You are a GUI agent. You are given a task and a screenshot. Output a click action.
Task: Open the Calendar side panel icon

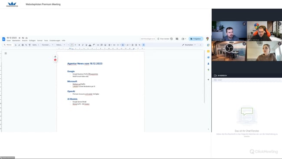click(x=208, y=45)
